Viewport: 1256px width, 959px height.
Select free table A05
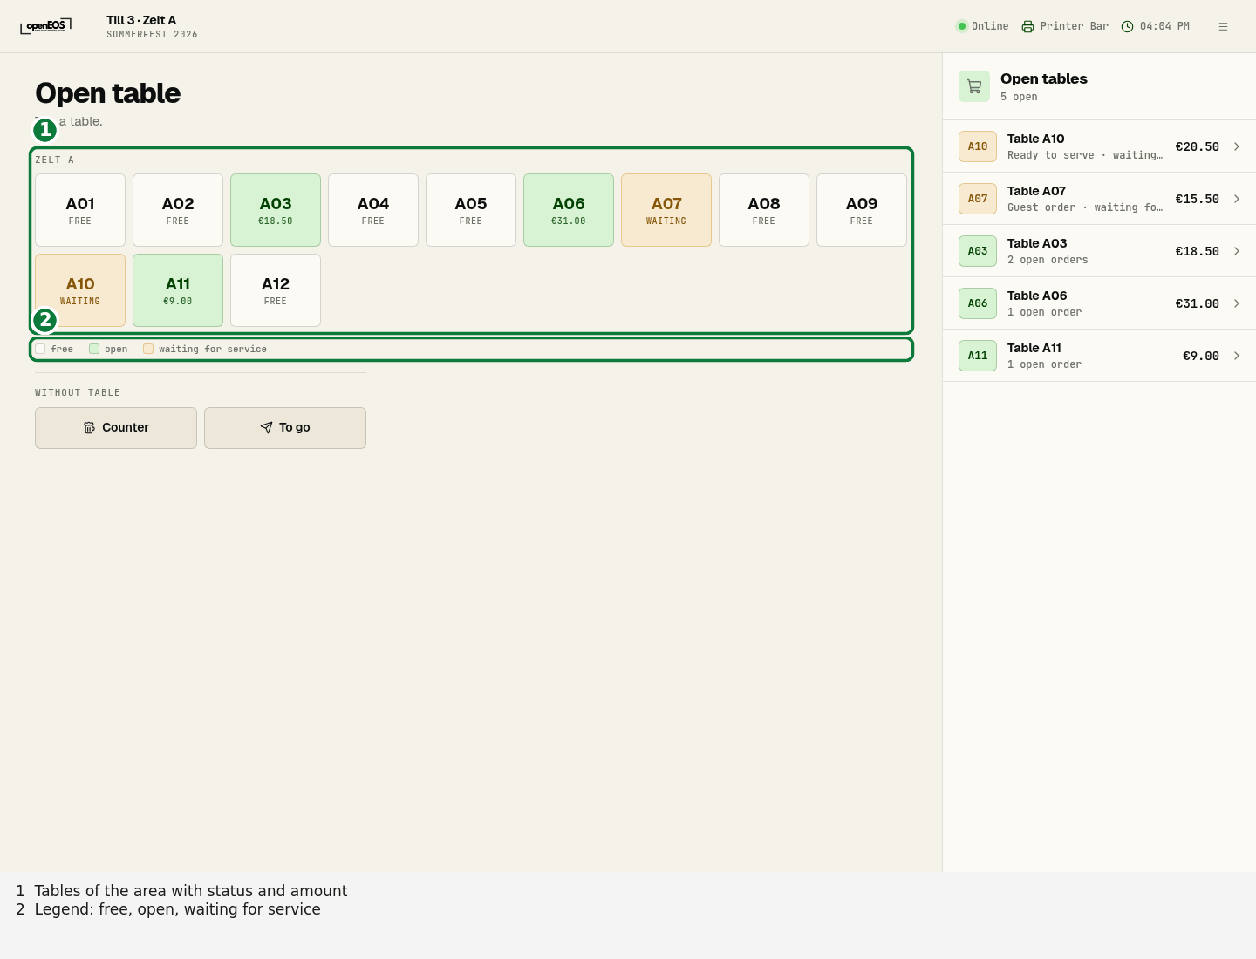tap(471, 210)
